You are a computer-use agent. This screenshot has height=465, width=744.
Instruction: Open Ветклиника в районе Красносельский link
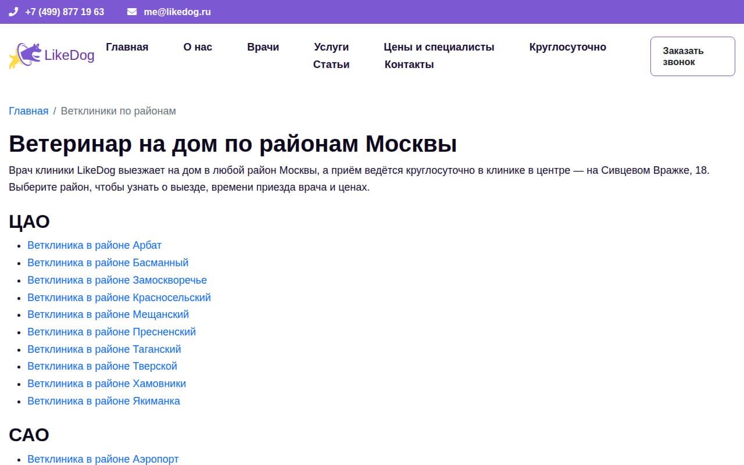[x=119, y=298]
